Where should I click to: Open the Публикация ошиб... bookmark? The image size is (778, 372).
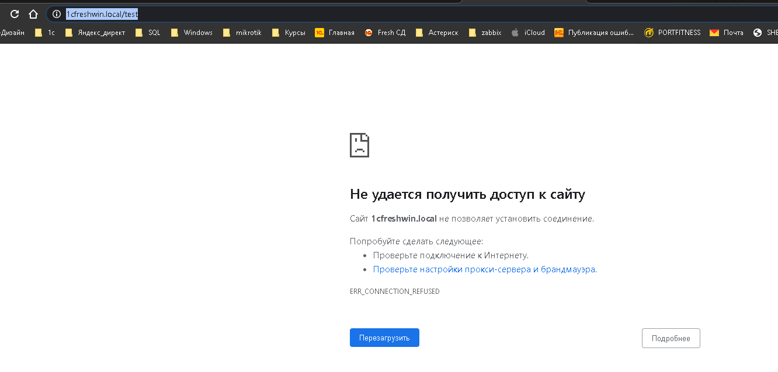click(x=594, y=33)
